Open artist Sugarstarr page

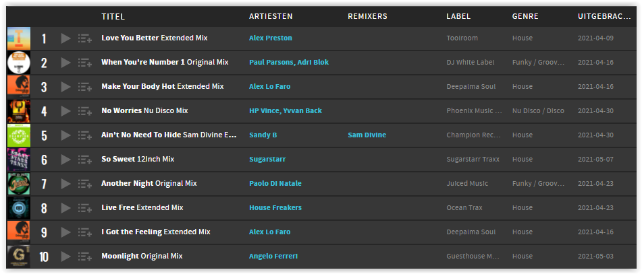coord(267,160)
